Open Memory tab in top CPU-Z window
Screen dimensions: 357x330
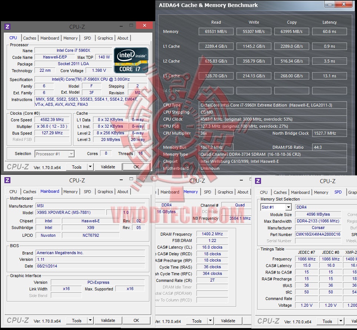[x=70, y=38]
